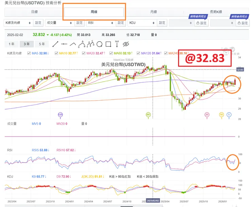Uncheck the MA60 checkbox
The width and height of the screenshot is (251, 207).
point(111,53)
